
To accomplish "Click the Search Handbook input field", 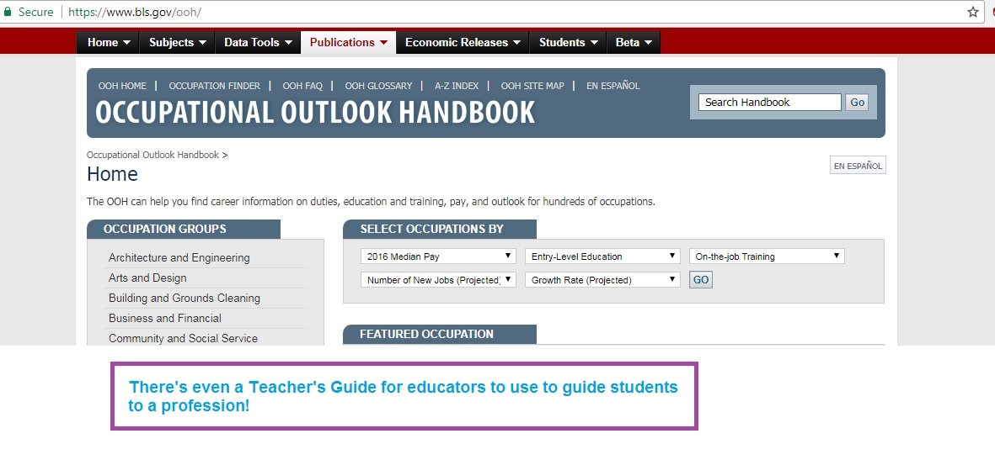I will pos(770,102).
